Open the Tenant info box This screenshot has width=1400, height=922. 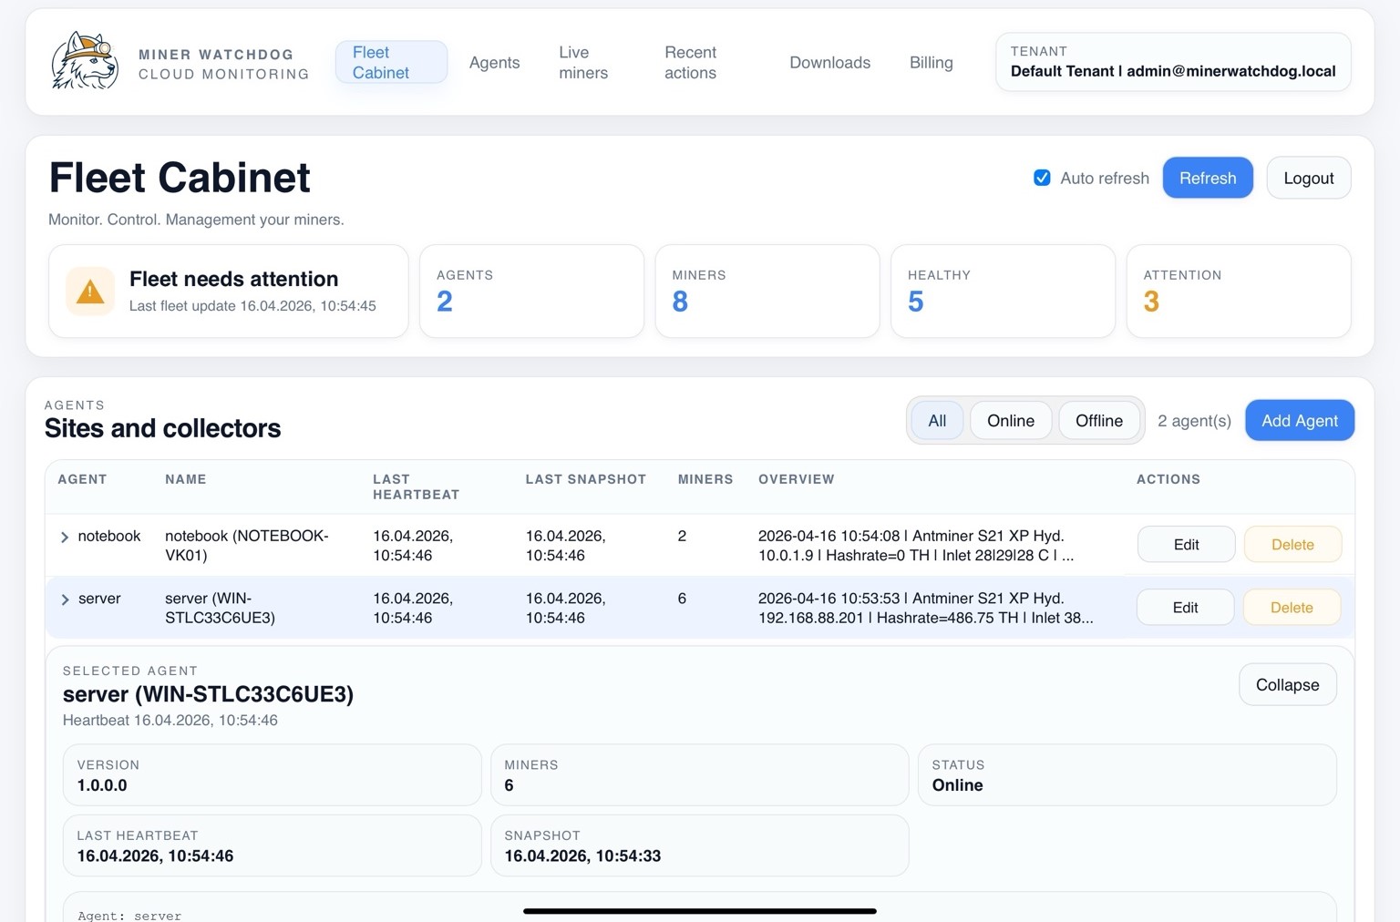click(1173, 62)
